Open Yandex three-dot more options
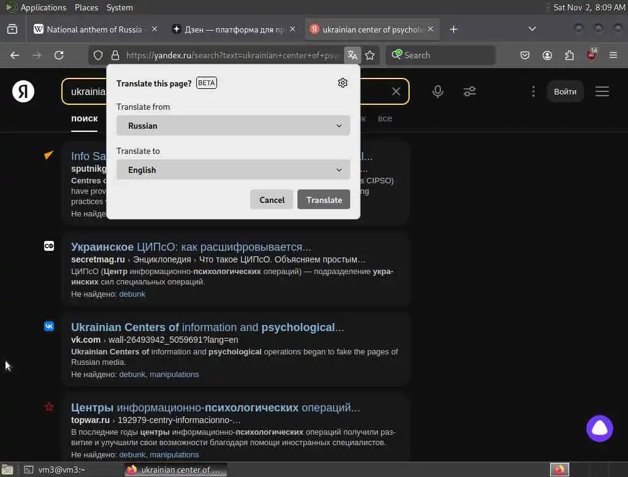Image resolution: width=628 pixels, height=477 pixels. pyautogui.click(x=533, y=92)
